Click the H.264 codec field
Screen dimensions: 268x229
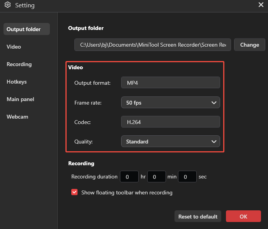click(x=170, y=122)
